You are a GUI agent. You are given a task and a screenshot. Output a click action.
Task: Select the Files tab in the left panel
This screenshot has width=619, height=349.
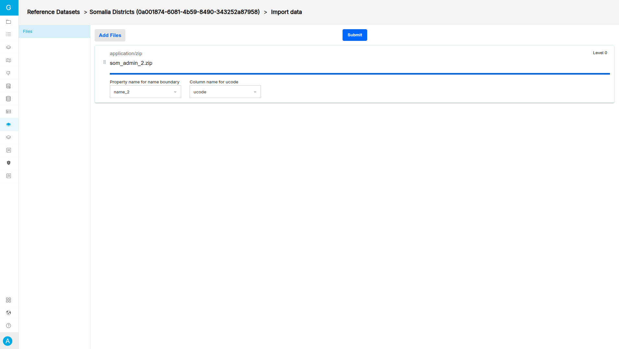pyautogui.click(x=54, y=31)
